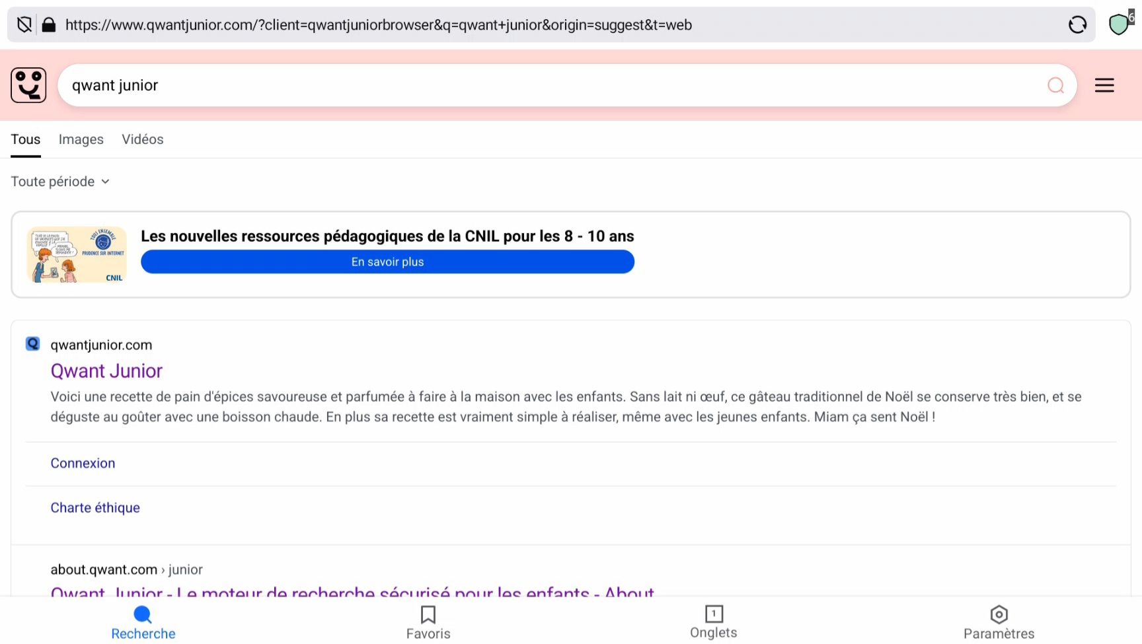Click the magnifier search icon in search box
Image resolution: width=1142 pixels, height=644 pixels.
[x=1055, y=85]
